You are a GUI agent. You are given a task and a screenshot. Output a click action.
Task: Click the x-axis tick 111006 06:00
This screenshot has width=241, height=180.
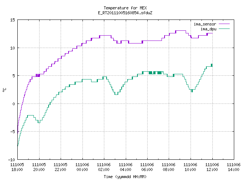(147, 167)
